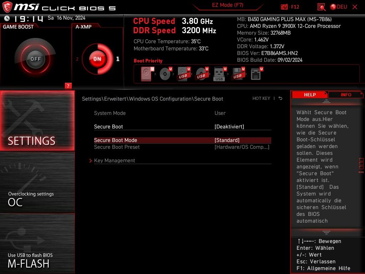Screen dimensions: 365x274
Task: Open the SETTINGS section
Action: point(37,121)
